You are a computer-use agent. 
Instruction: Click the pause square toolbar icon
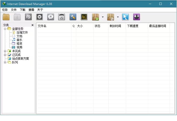(x=40, y=17)
